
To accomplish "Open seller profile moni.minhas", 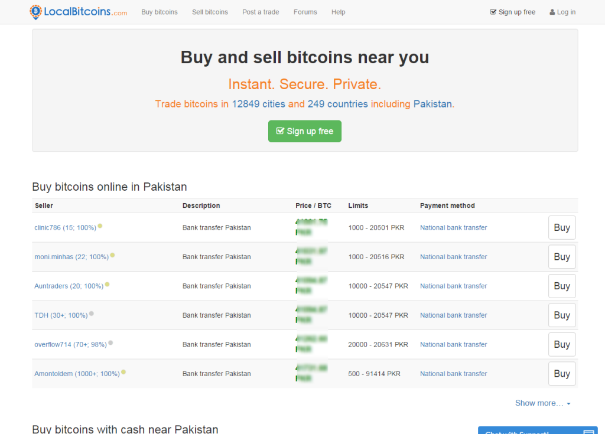I will [71, 257].
